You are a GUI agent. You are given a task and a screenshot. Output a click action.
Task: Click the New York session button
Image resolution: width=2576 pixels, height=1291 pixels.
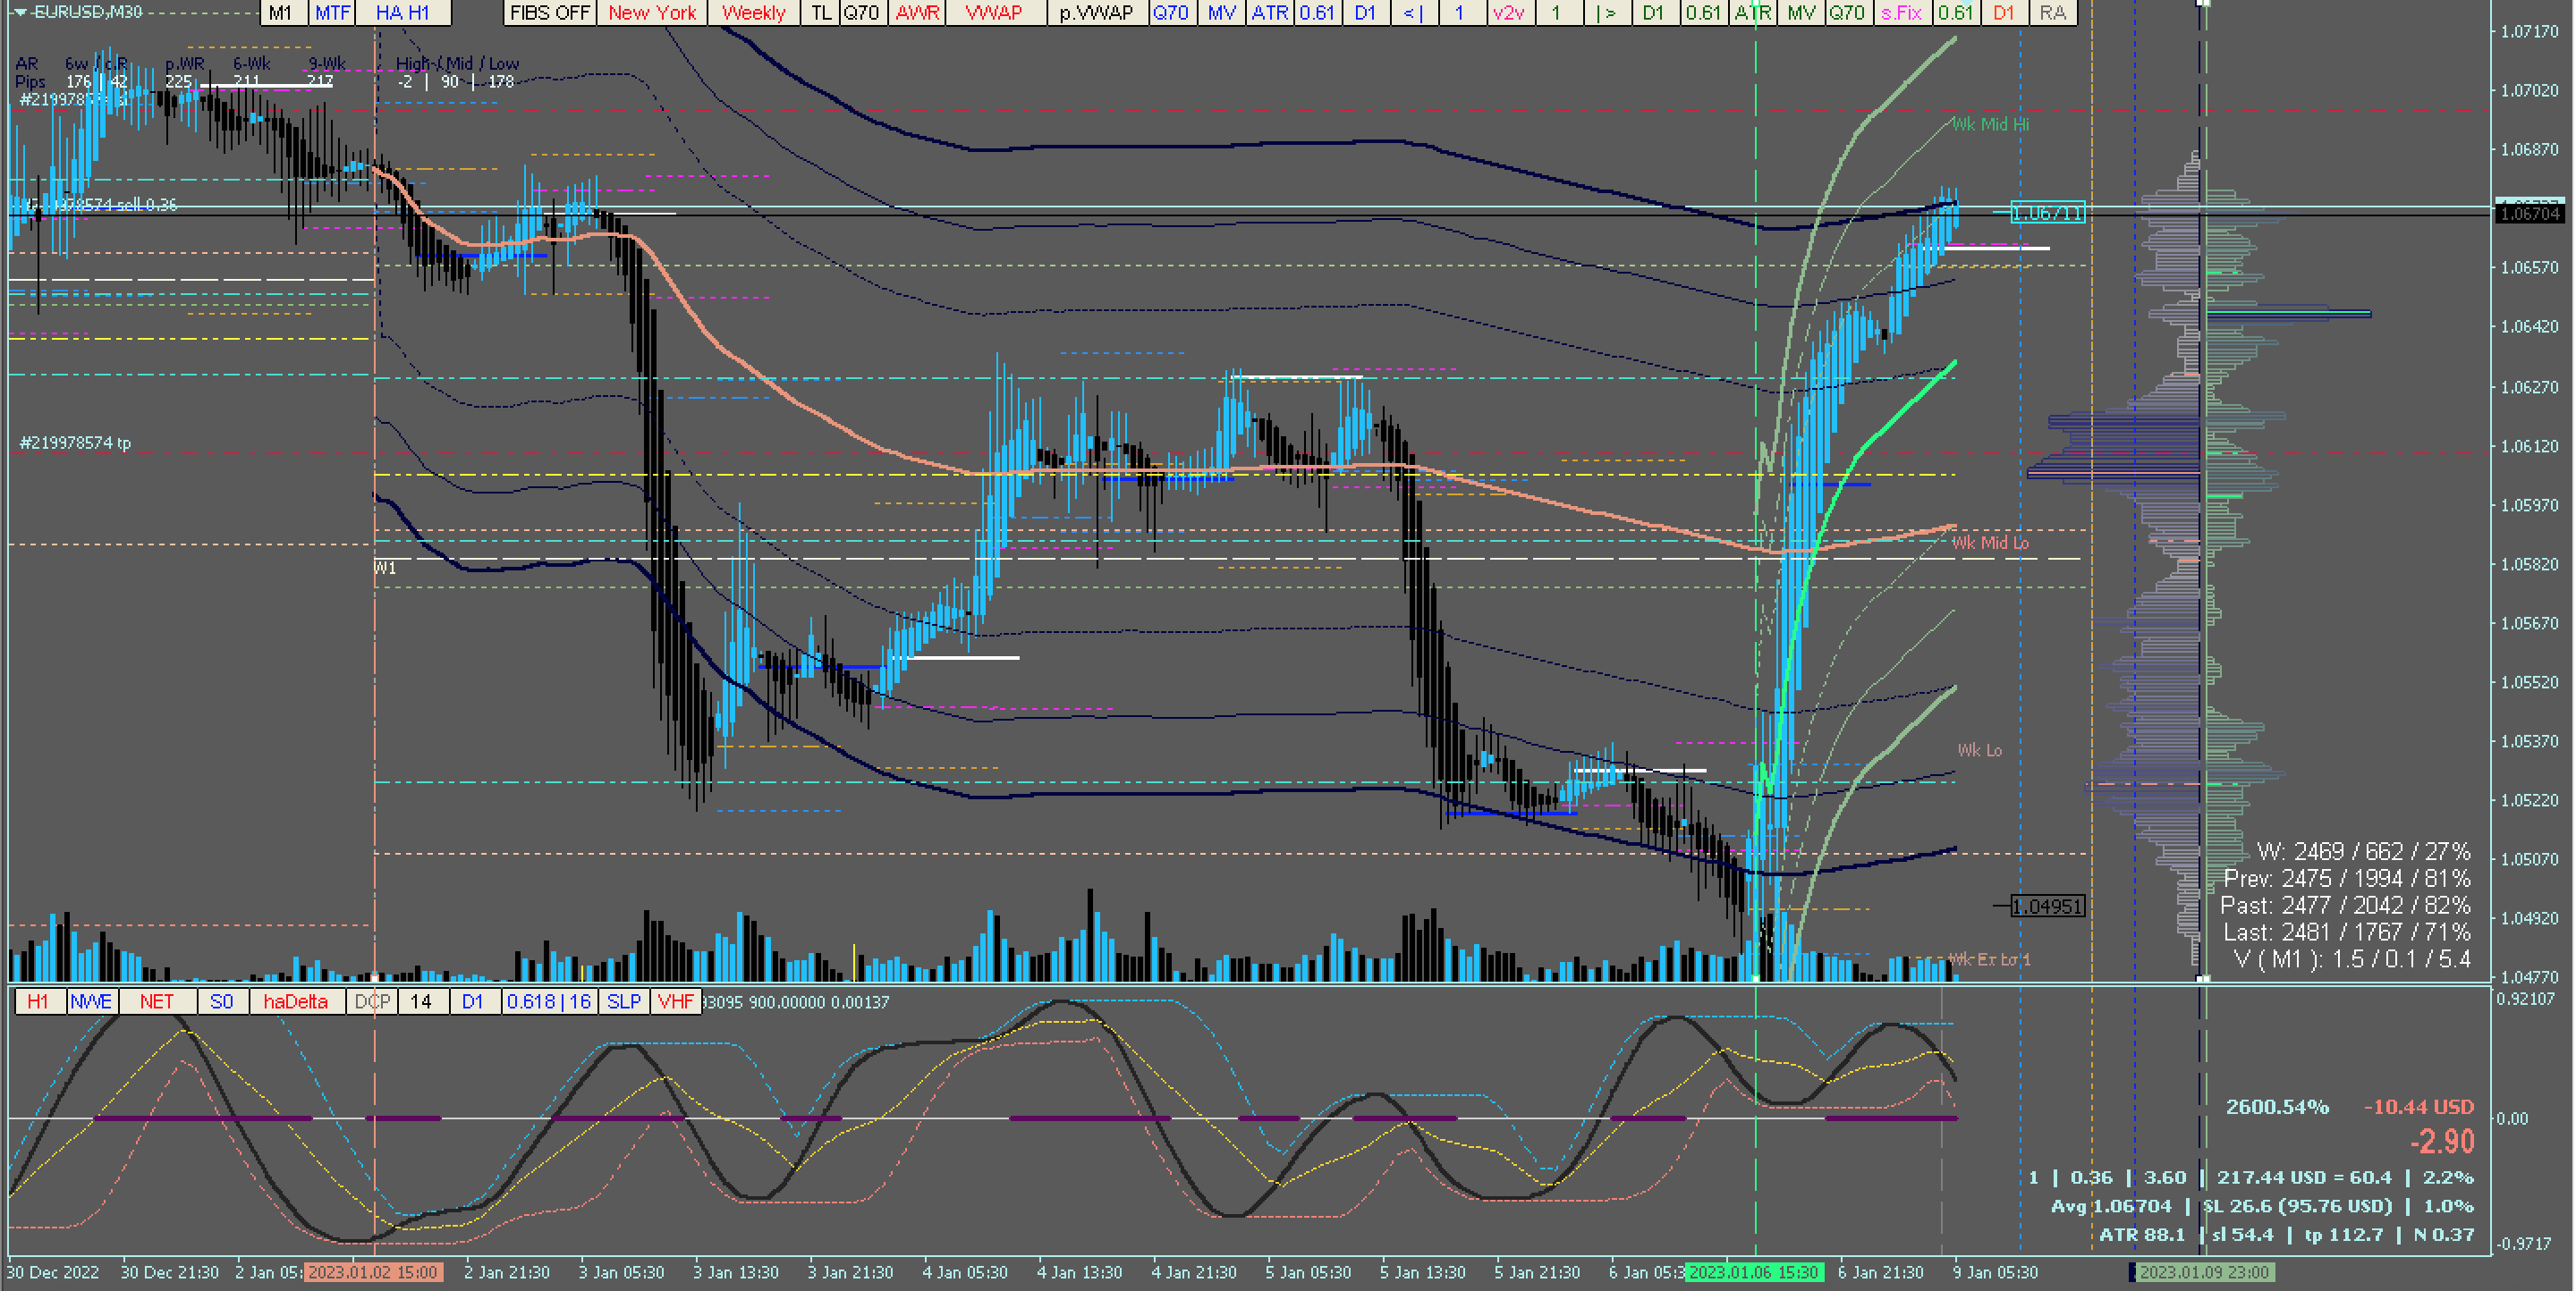652,13
